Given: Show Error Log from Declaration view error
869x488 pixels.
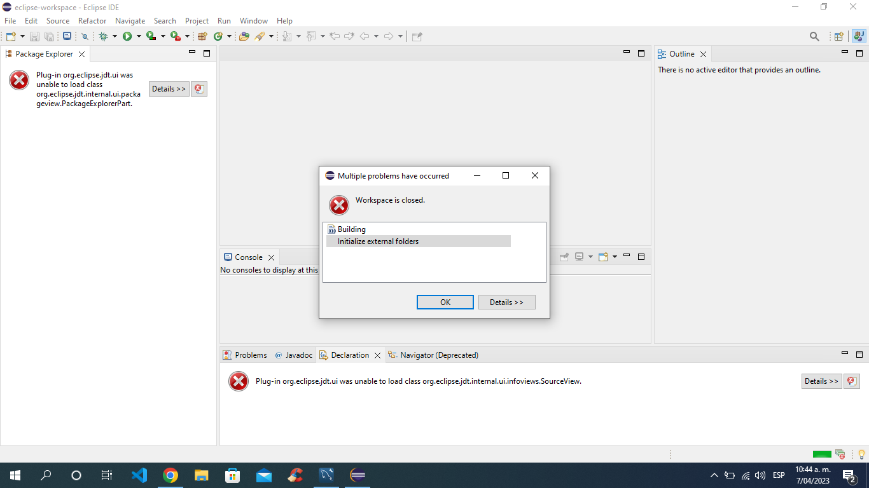Looking at the screenshot, I should (x=852, y=381).
